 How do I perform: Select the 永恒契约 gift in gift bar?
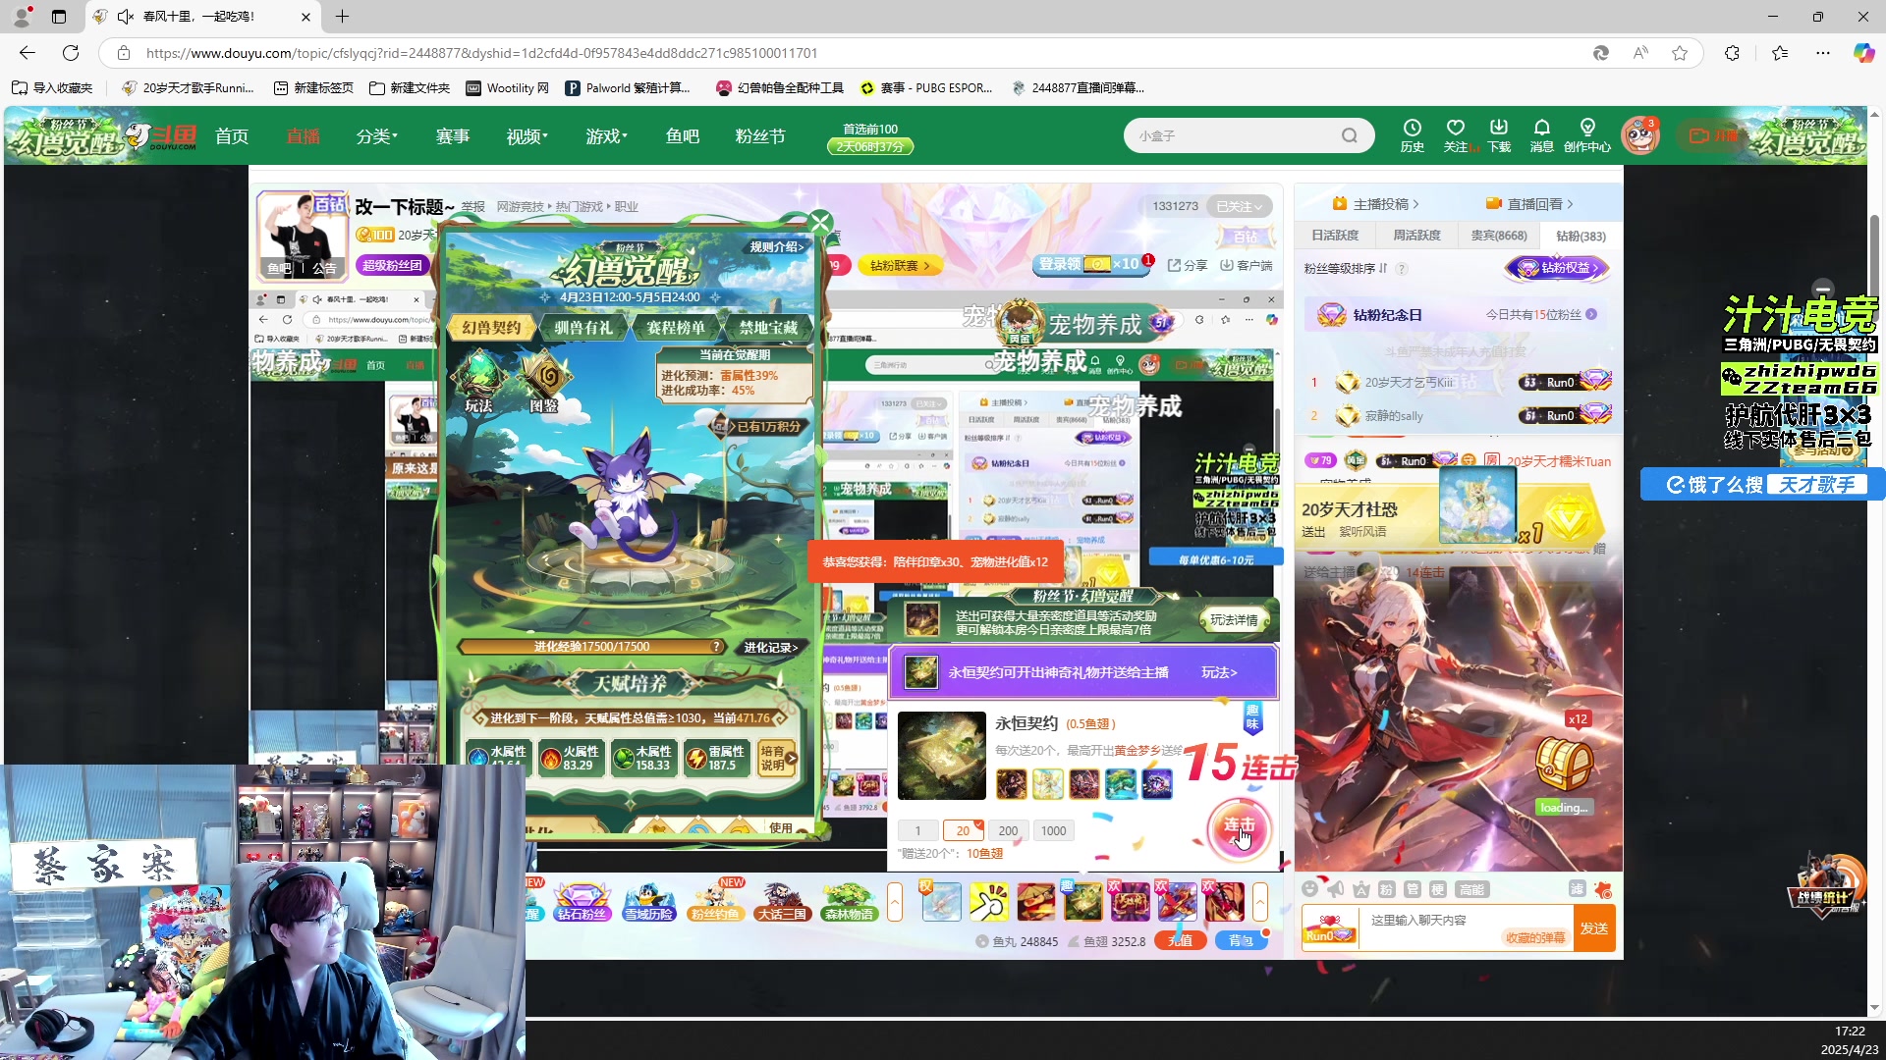pyautogui.click(x=1082, y=901)
